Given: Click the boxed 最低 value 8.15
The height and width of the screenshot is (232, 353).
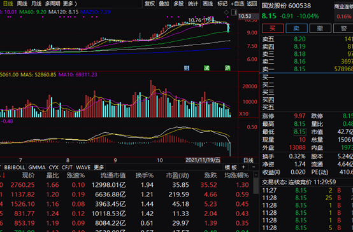Looking at the screenshot, I should pyautogui.click(x=299, y=132).
